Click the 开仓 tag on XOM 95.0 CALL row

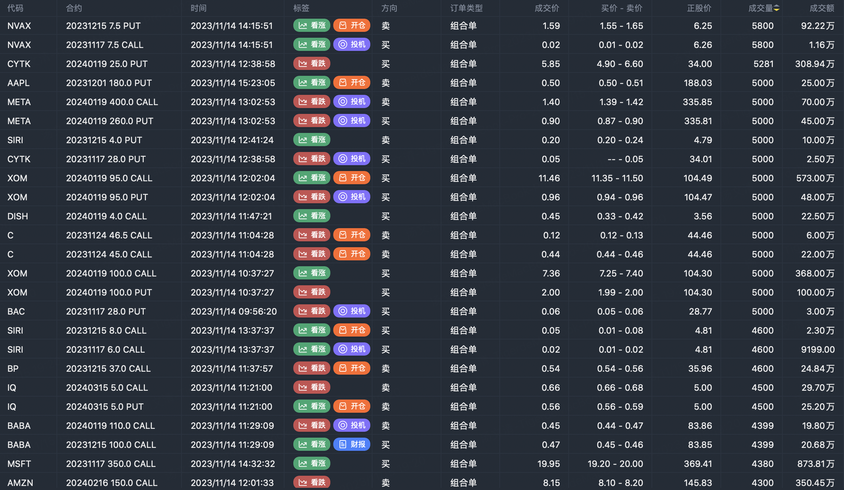tap(352, 178)
